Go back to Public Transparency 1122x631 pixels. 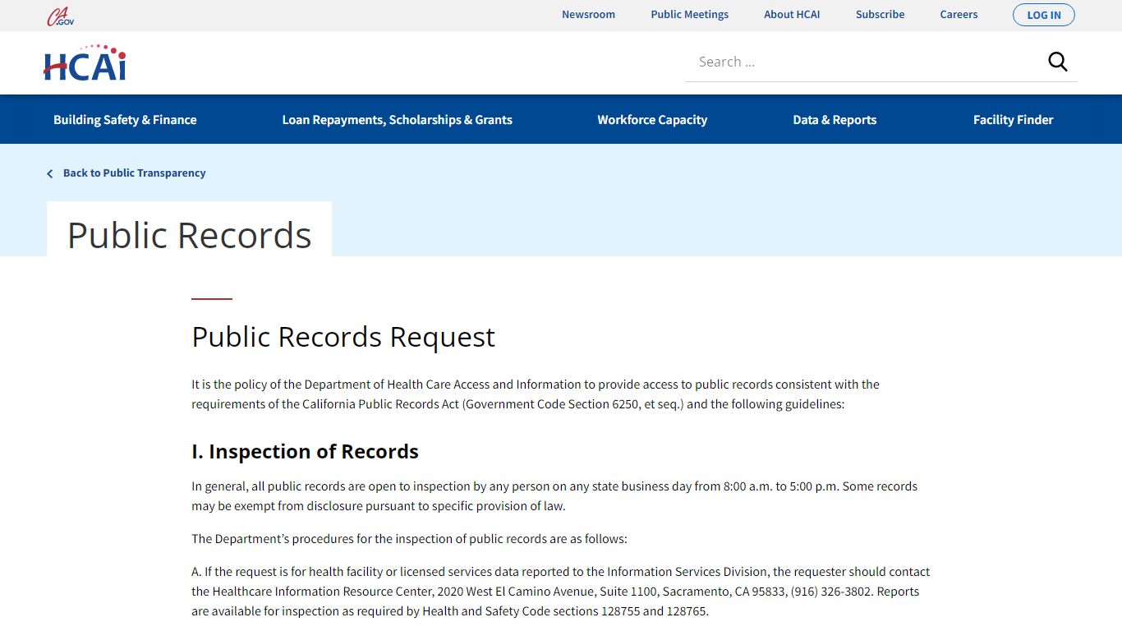click(134, 173)
